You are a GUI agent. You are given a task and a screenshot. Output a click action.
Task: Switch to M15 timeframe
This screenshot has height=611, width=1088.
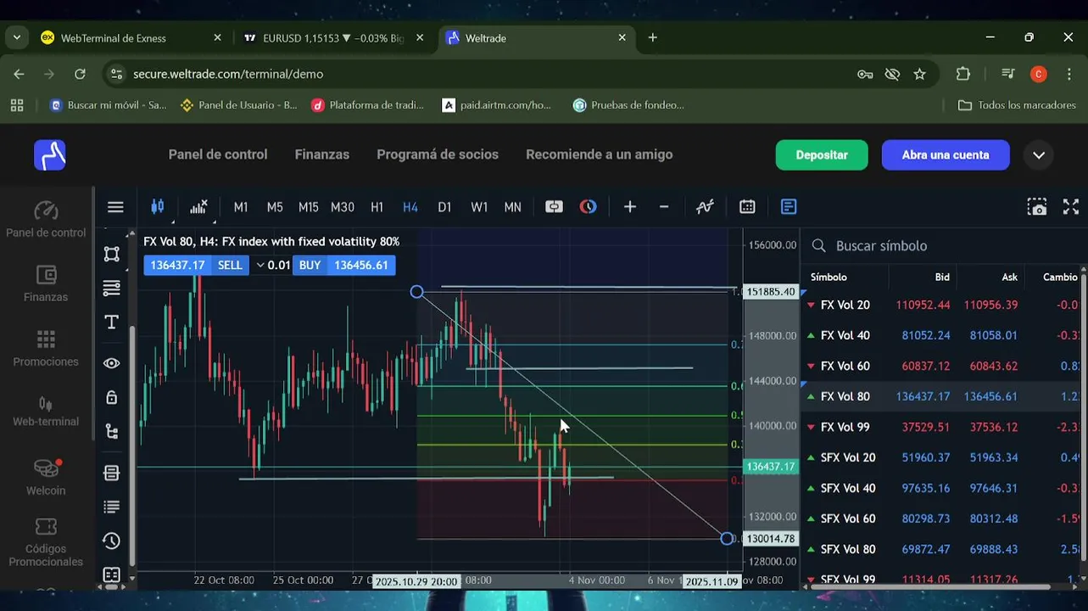(x=309, y=207)
